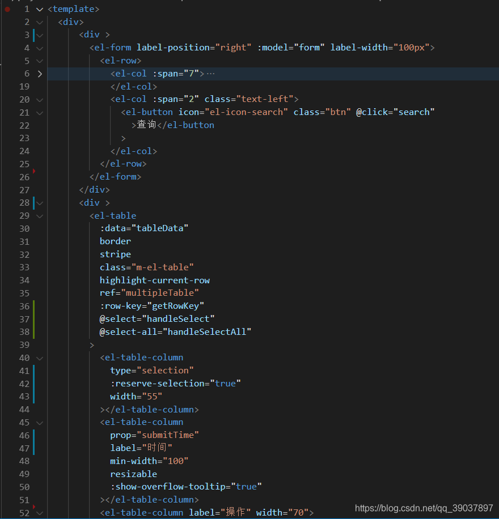Click the CSDN blog watermark link
The width and height of the screenshot is (499, 519).
pos(423,508)
